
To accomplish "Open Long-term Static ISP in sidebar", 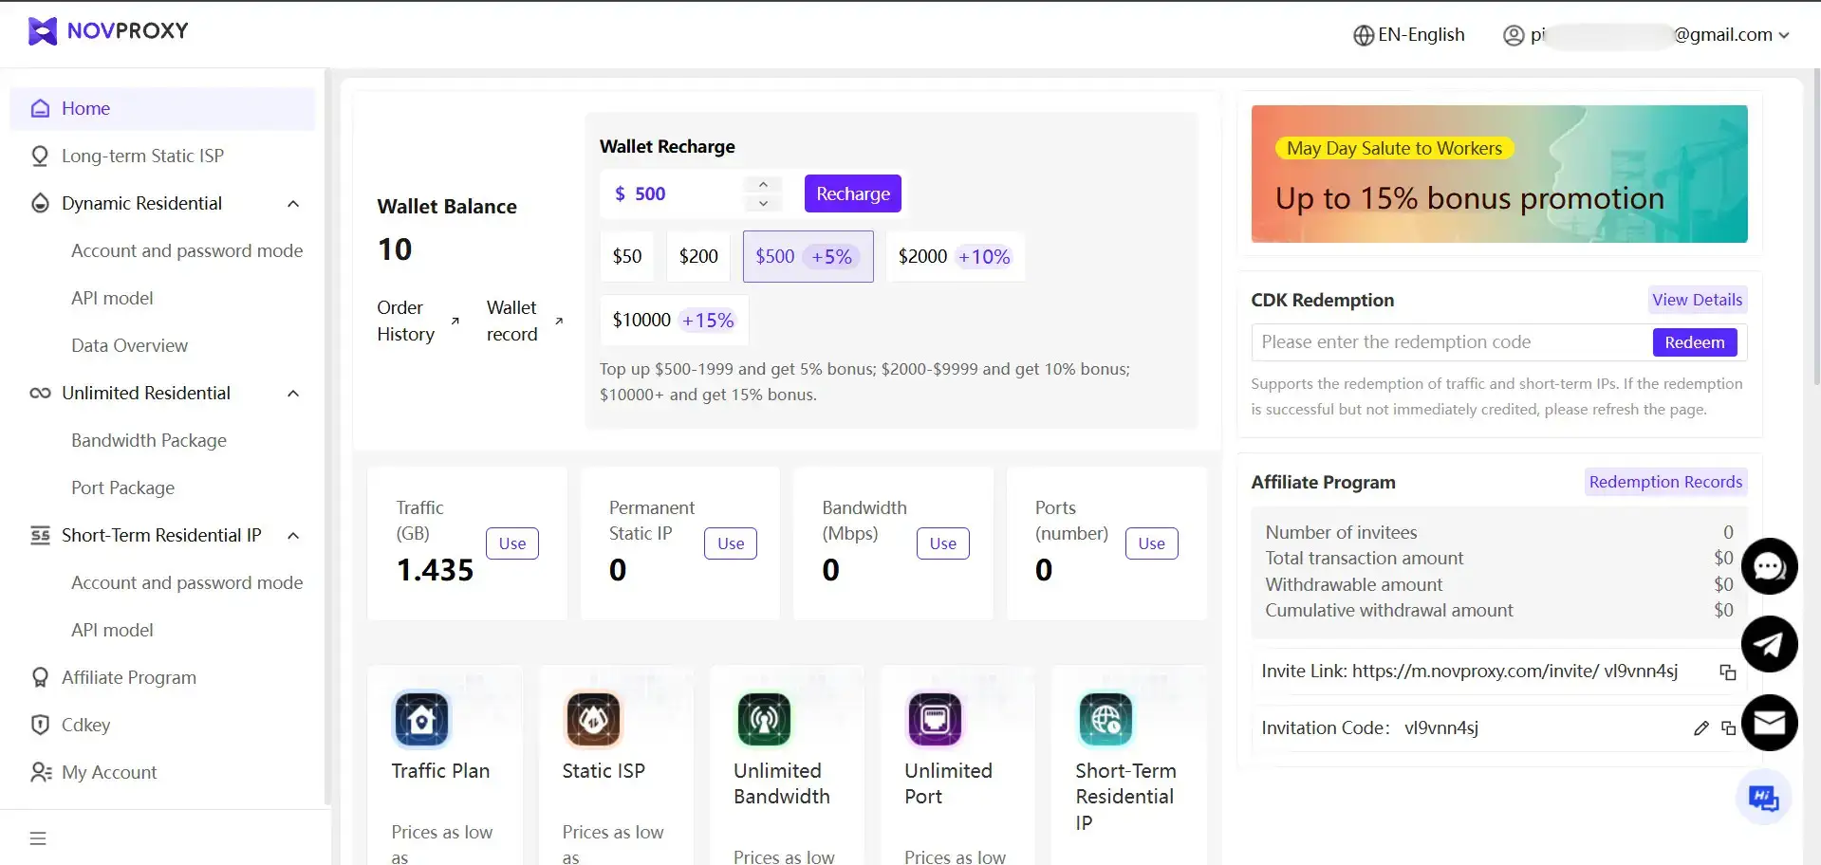I will coord(142,156).
